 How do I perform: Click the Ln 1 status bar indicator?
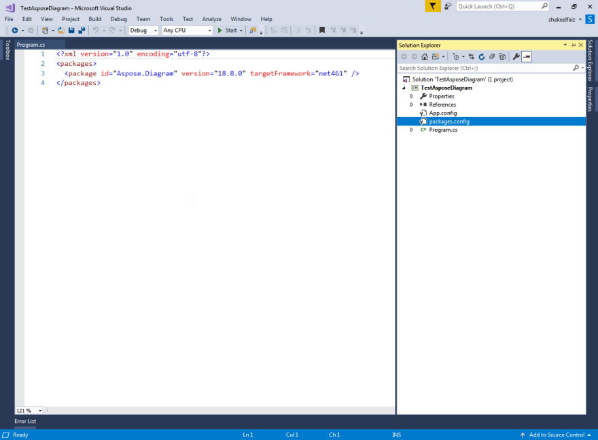pyautogui.click(x=248, y=435)
